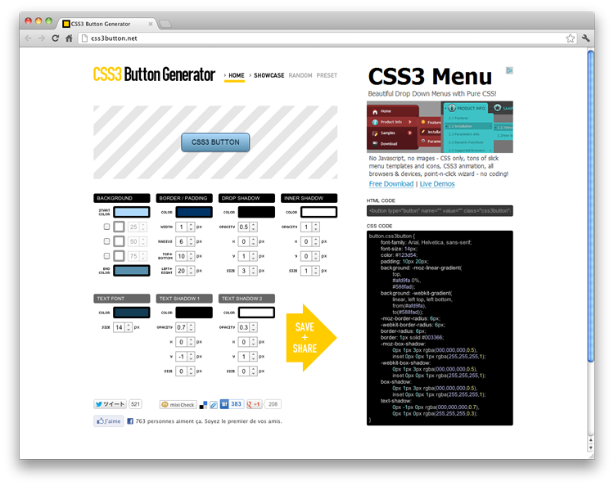Pick the text font color swatch
The image size is (614, 486).
click(x=132, y=313)
